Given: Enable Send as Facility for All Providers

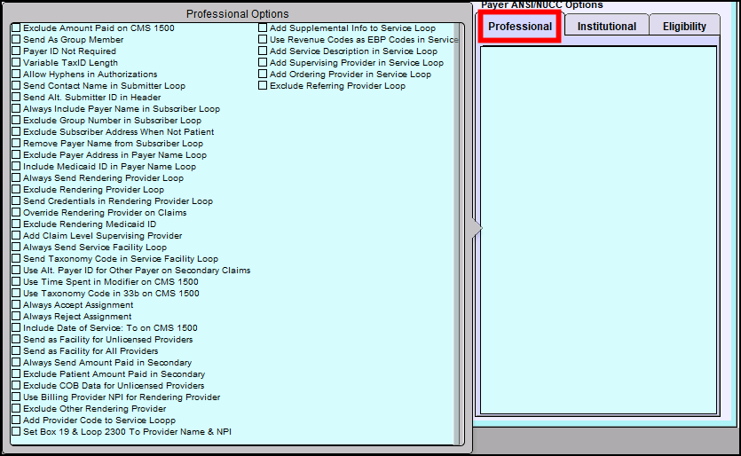Looking at the screenshot, I should point(16,351).
